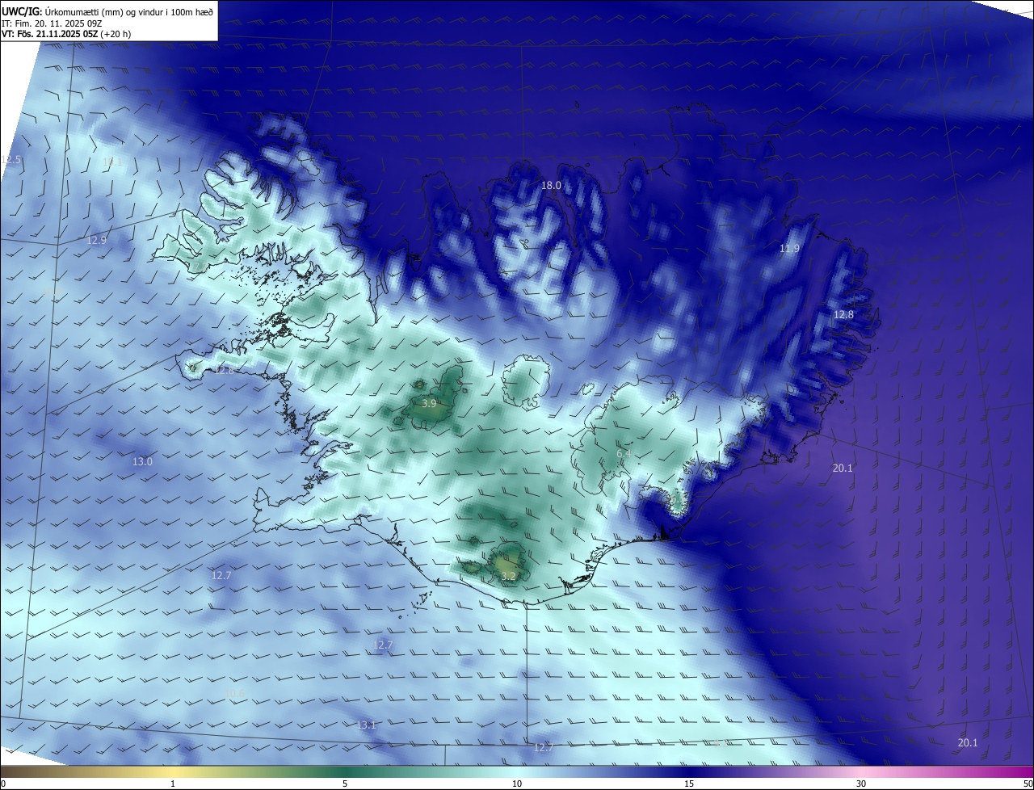The width and height of the screenshot is (1034, 790).
Task: Click the colorbar tick label 0
Action: pyautogui.click(x=3, y=784)
